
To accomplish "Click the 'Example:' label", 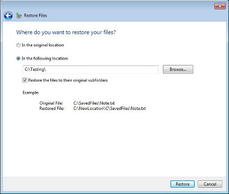I will tap(31, 93).
